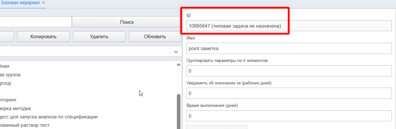Click the Время выполнения (дней) field
Image resolution: width=396 pixels, height=129 pixels.
click(289, 116)
